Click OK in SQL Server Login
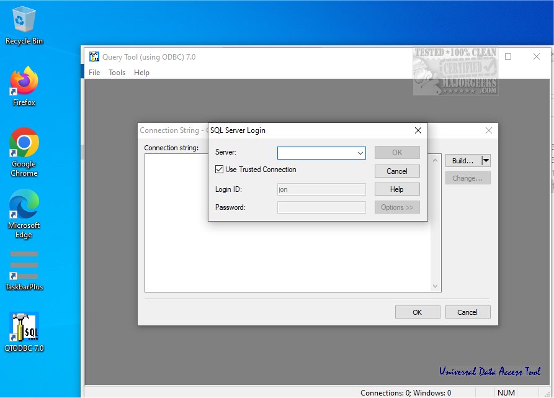The image size is (554, 398). (x=397, y=152)
